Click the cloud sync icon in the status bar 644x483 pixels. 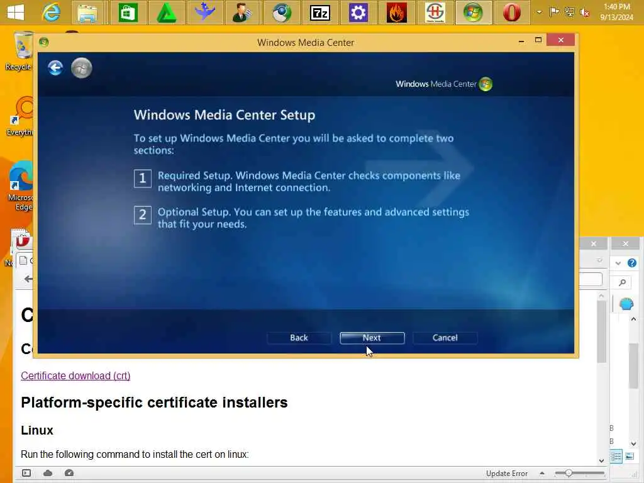(48, 473)
